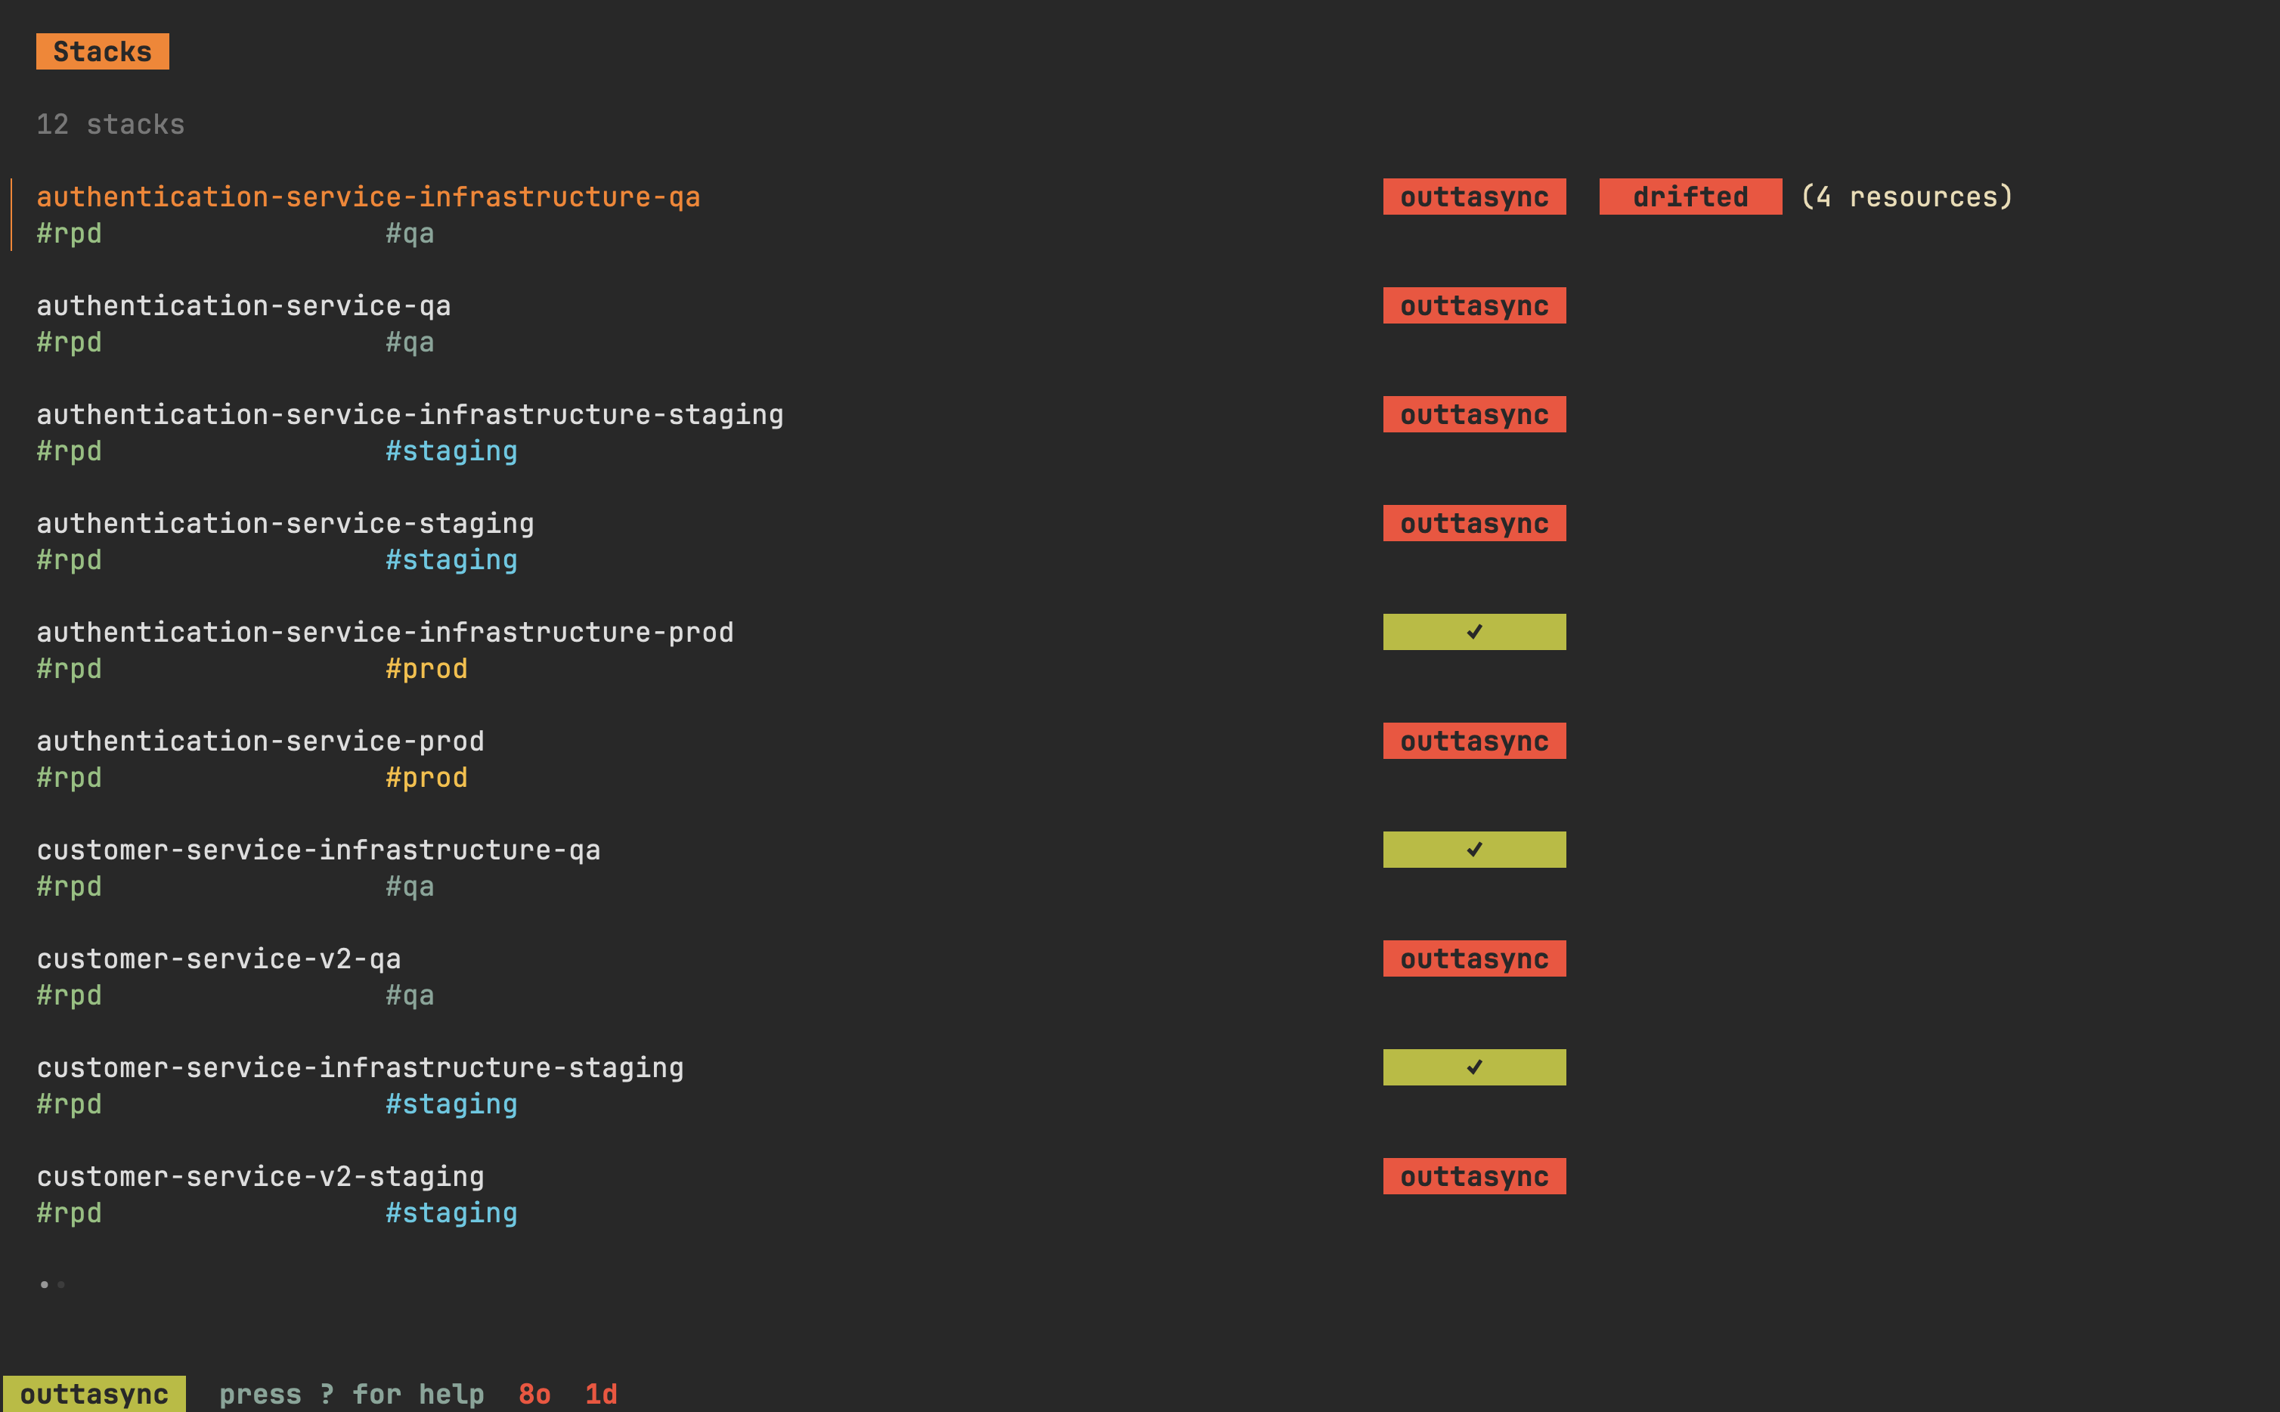Click the pagination dots below the list
2280x1412 pixels.
click(52, 1285)
